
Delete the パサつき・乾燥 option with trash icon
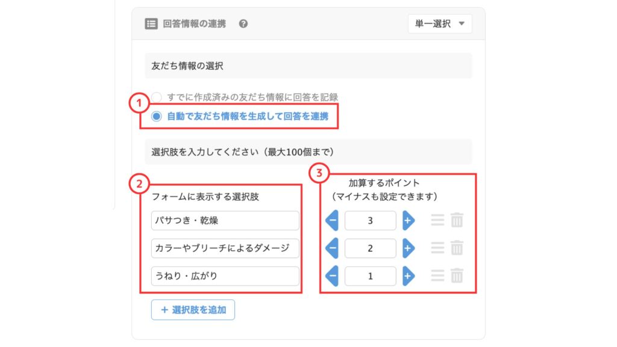click(457, 220)
